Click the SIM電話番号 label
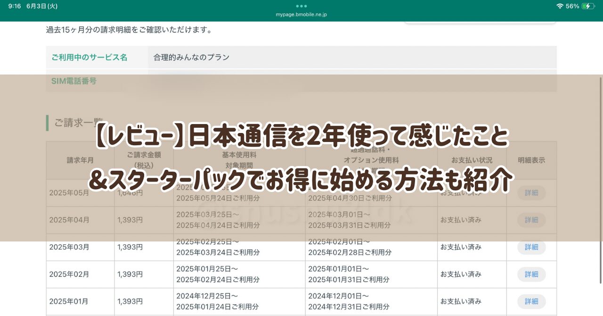The height and width of the screenshot is (316, 603). coord(74,81)
